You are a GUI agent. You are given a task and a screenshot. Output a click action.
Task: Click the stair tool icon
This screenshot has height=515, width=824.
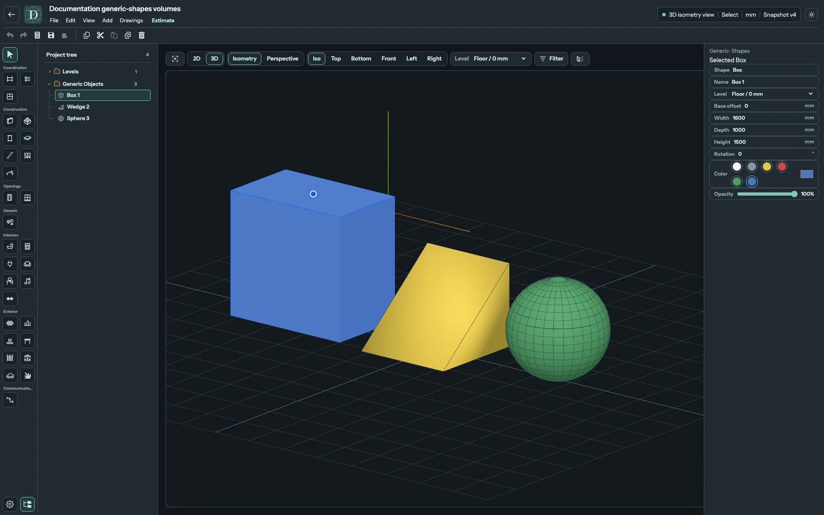pyautogui.click(x=10, y=156)
